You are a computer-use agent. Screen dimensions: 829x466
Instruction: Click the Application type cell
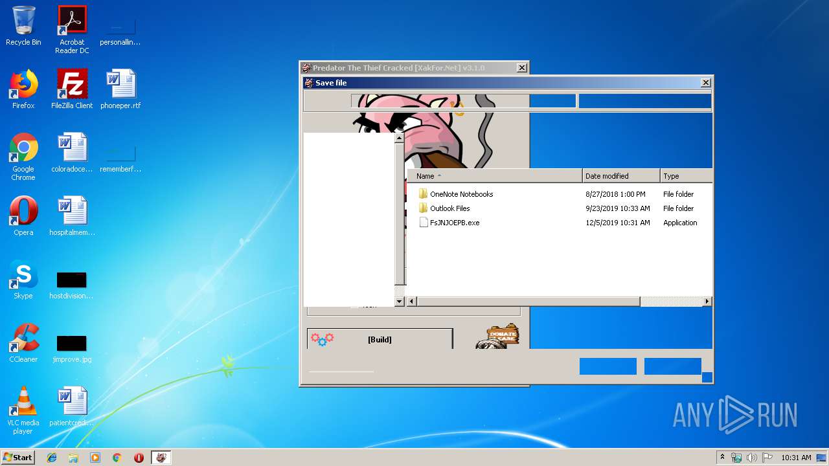coord(680,223)
